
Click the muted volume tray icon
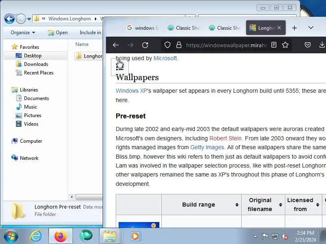284,236
